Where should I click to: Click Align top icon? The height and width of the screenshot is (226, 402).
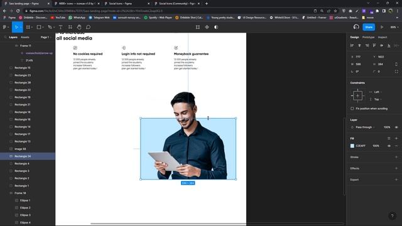pyautogui.click(x=374, y=46)
